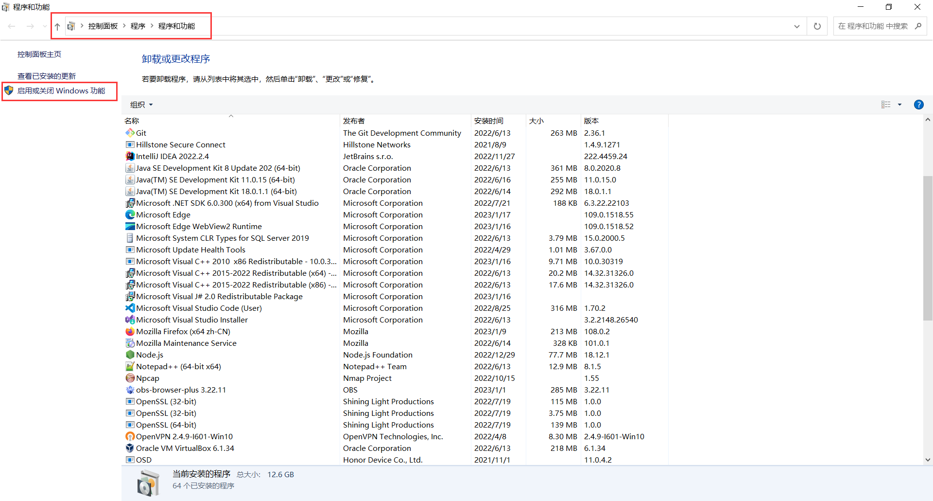Click the Git program icon
The width and height of the screenshot is (933, 501).
pyautogui.click(x=130, y=133)
